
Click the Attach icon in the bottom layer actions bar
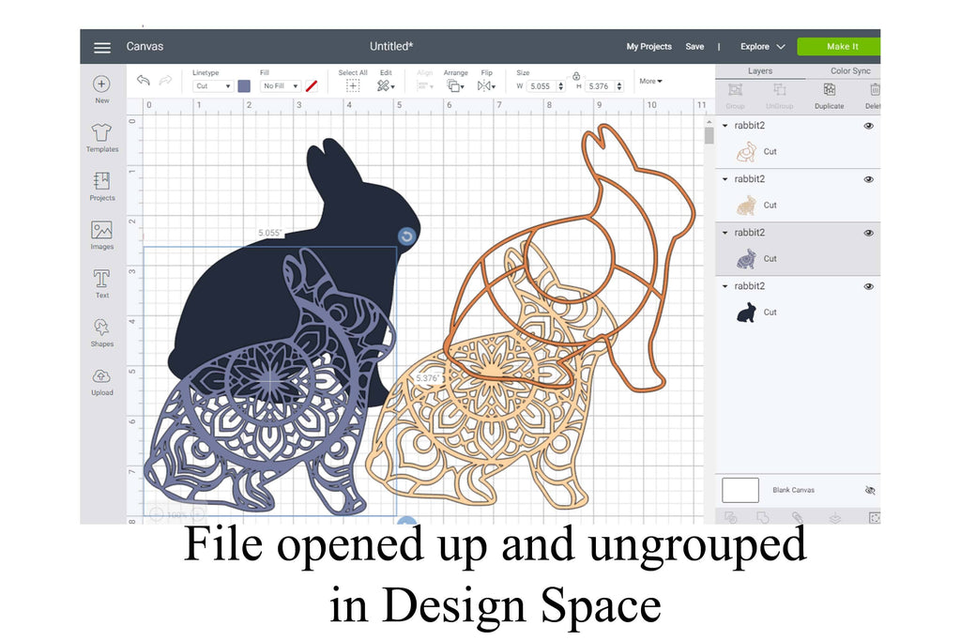coord(798,517)
